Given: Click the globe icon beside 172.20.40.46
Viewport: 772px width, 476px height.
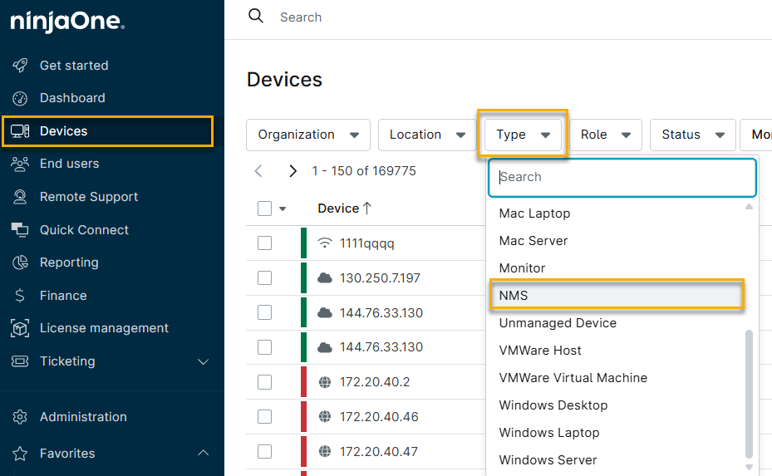Looking at the screenshot, I should [x=324, y=416].
